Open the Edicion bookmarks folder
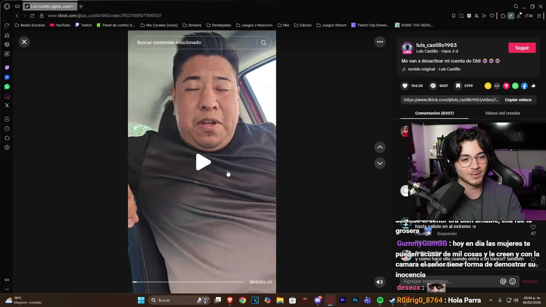Screen dimensions: 546x307 302,25
